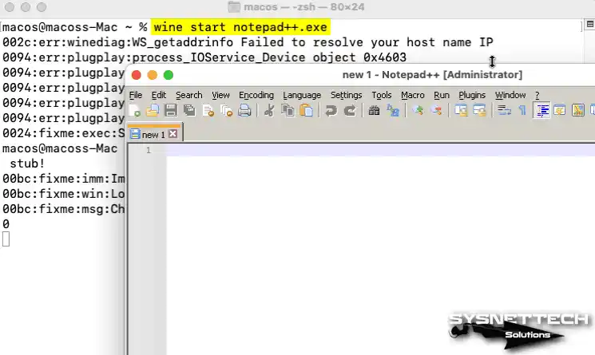Viewport: 595px width, 355px height.
Task: Click the Zoom In toolbar icon
Action: 418,111
